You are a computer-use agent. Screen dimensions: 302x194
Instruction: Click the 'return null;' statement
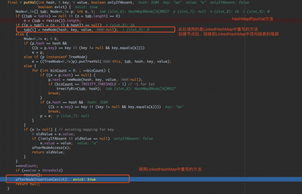coord(28,184)
